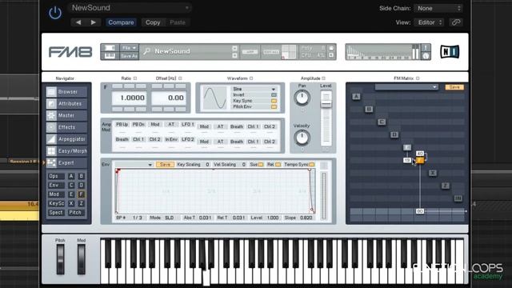Click Save As in header
This screenshot has width=512, height=288.
(x=130, y=56)
